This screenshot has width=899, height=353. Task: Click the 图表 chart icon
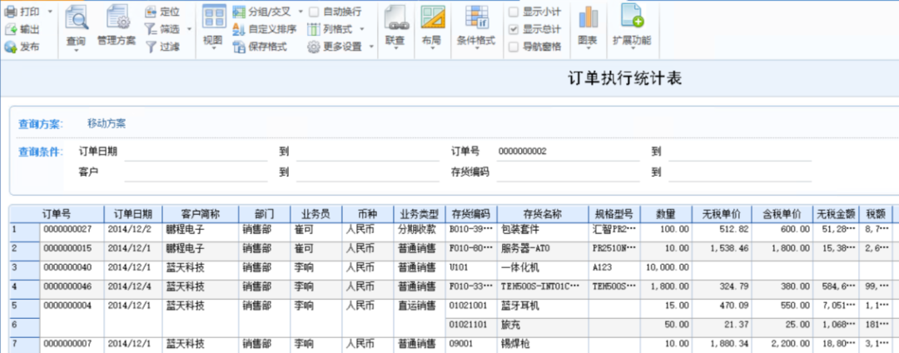(588, 17)
